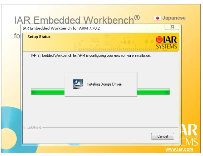Image resolution: width=203 pixels, height=156 pixels.
Task: Click the InstallShield icon in the popup
Action: (x=78, y=84)
